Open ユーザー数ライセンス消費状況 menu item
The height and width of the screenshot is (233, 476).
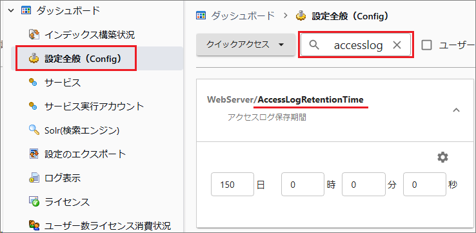(108, 225)
